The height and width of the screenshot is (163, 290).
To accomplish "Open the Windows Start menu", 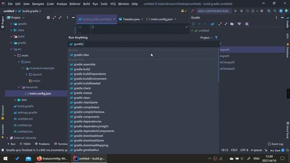I will pyautogui.click(x=5, y=158).
